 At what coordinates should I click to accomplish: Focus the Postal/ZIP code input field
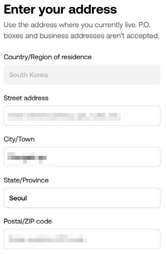click(82, 239)
